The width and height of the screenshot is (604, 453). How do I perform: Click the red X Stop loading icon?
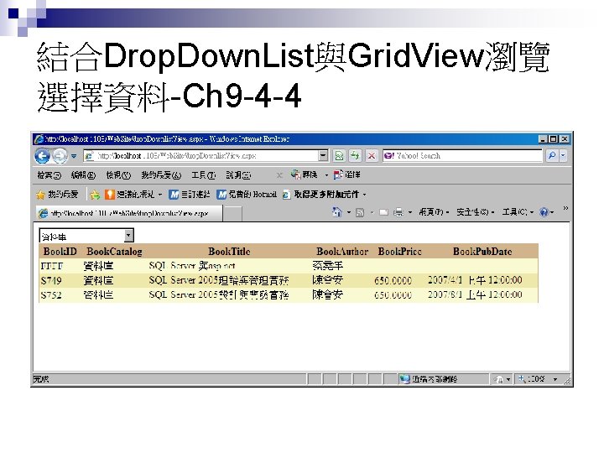(x=372, y=156)
